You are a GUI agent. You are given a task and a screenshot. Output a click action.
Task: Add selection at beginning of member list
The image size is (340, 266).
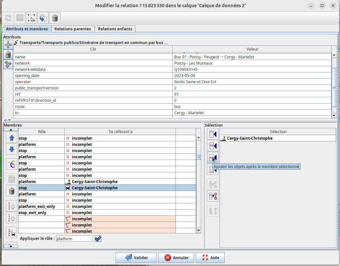[213, 134]
